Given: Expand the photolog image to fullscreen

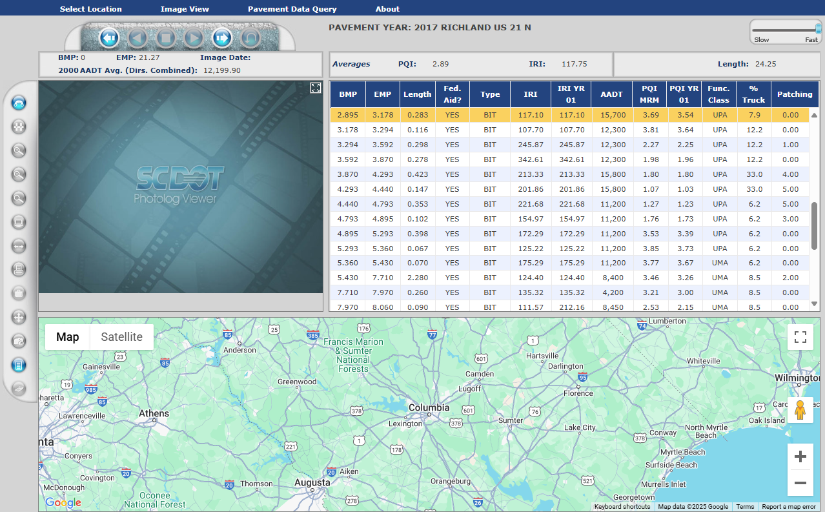Looking at the screenshot, I should click(x=316, y=88).
